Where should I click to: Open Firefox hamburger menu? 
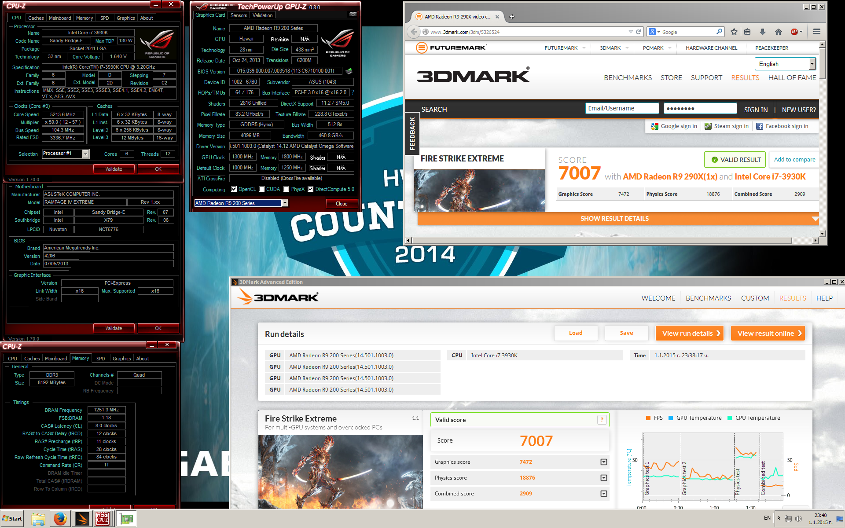(x=817, y=32)
